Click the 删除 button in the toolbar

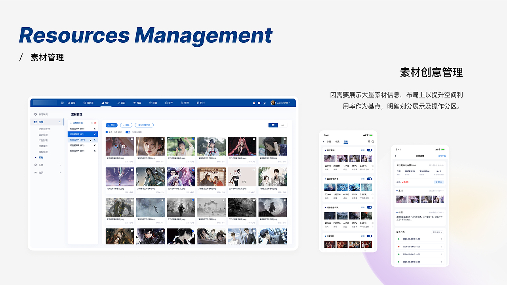[x=126, y=125]
